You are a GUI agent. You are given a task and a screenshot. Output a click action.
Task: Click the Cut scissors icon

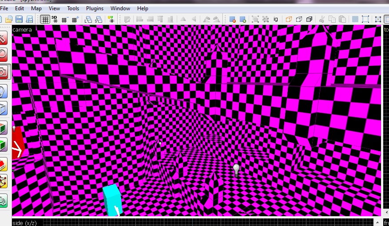coord(321,19)
